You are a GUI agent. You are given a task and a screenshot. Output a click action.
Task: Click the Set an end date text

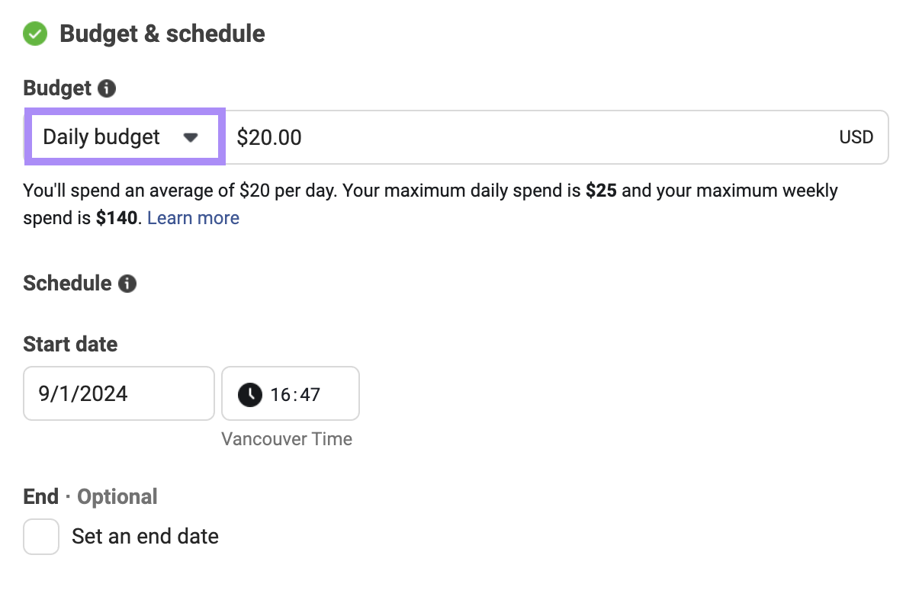coord(145,536)
